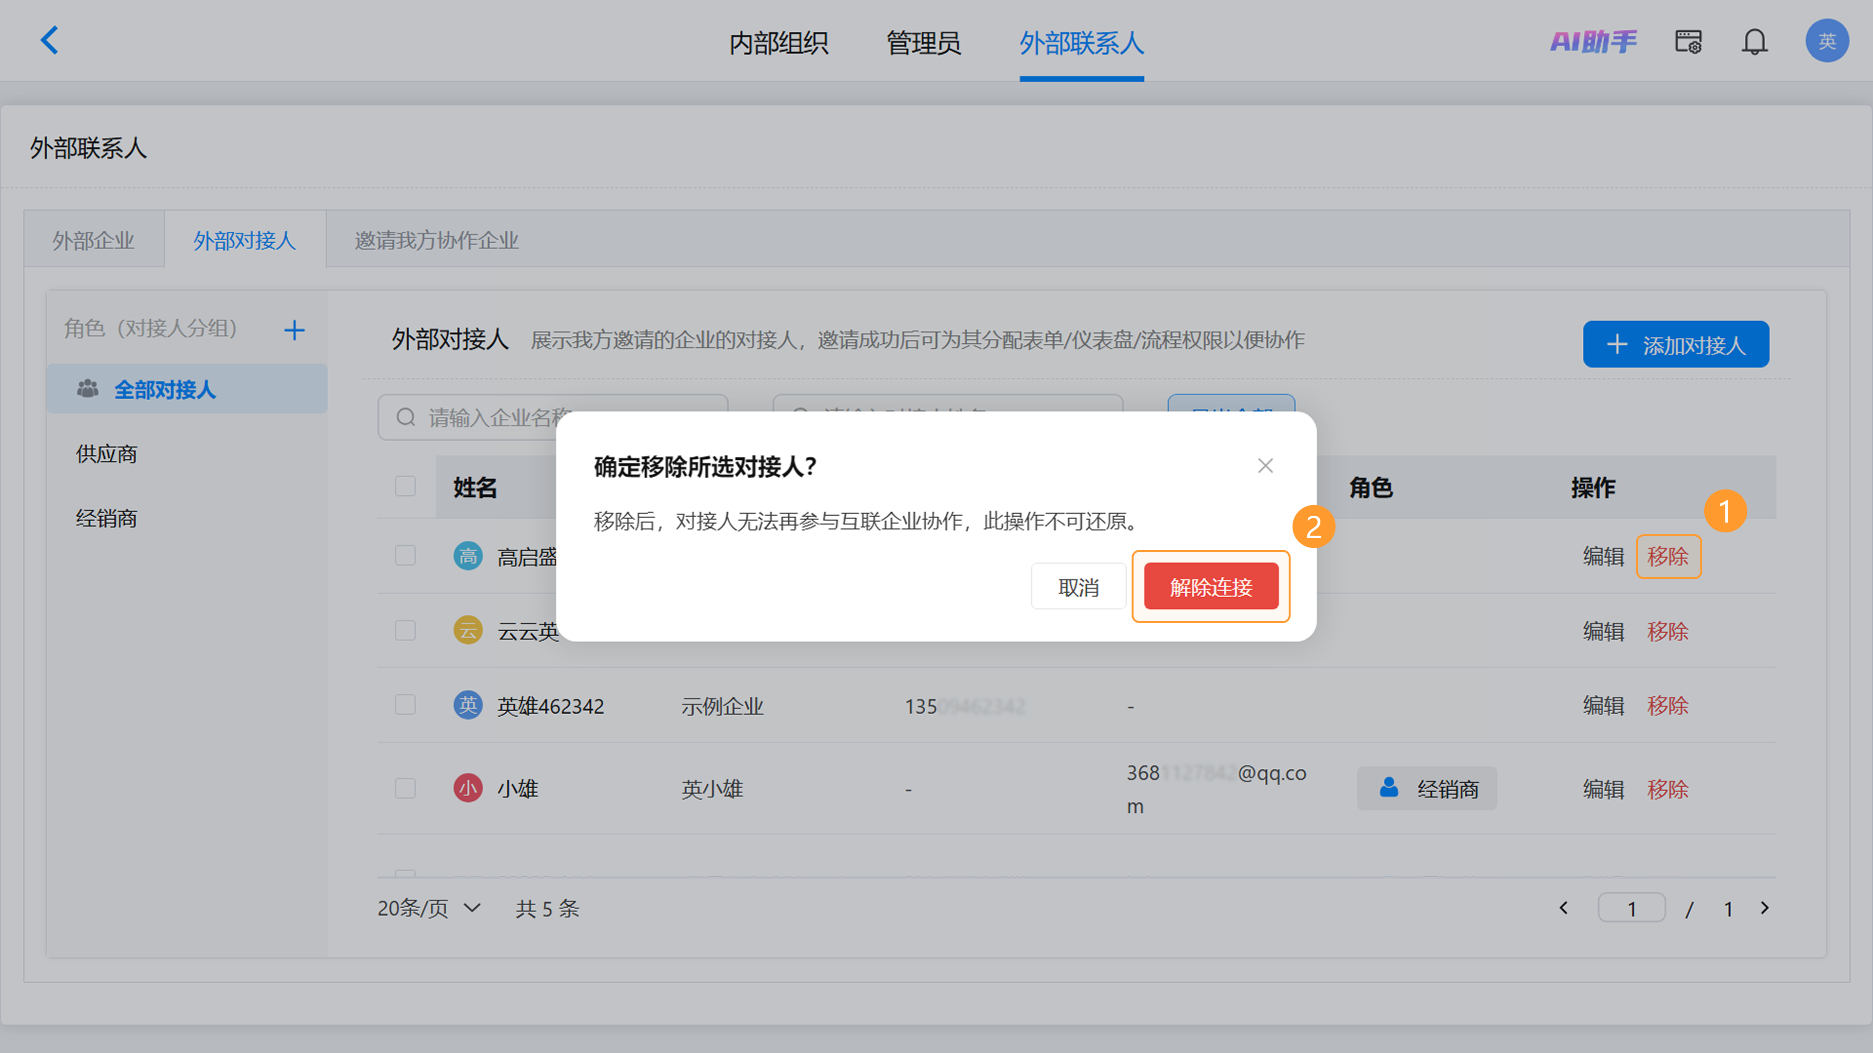Viewport: 1873px width, 1053px height.
Task: Select the 经销商 role group in sidebar
Action: [x=107, y=519]
